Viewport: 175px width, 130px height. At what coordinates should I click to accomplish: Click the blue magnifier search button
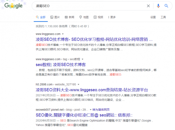pos(166,6)
